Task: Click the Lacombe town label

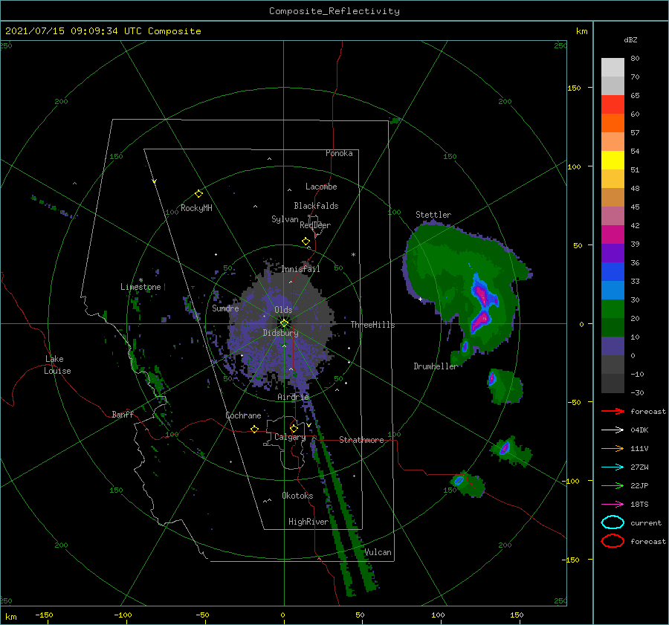Action: point(321,187)
